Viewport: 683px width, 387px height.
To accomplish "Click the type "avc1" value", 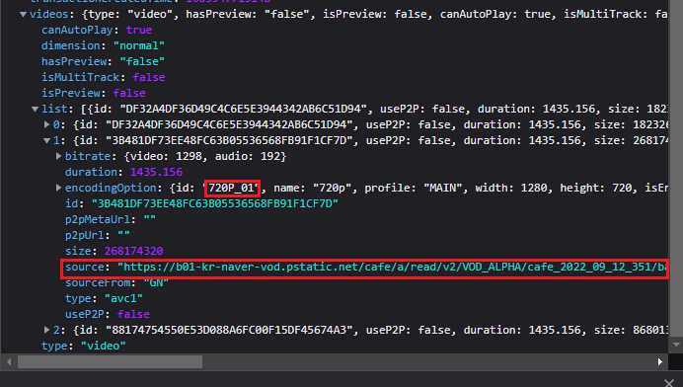I will (123, 298).
